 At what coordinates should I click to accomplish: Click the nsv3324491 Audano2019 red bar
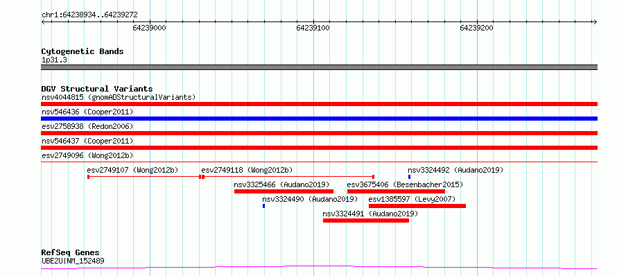[x=366, y=221]
